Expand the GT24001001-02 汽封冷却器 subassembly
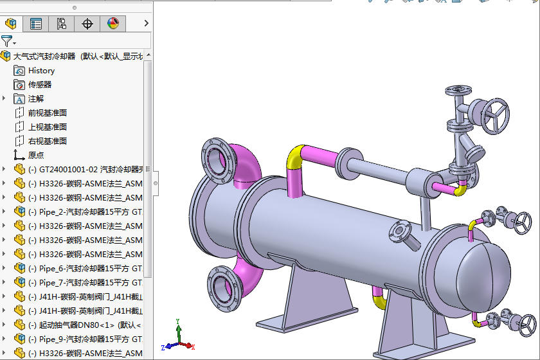The height and width of the screenshot is (360, 540). pyautogui.click(x=4, y=169)
